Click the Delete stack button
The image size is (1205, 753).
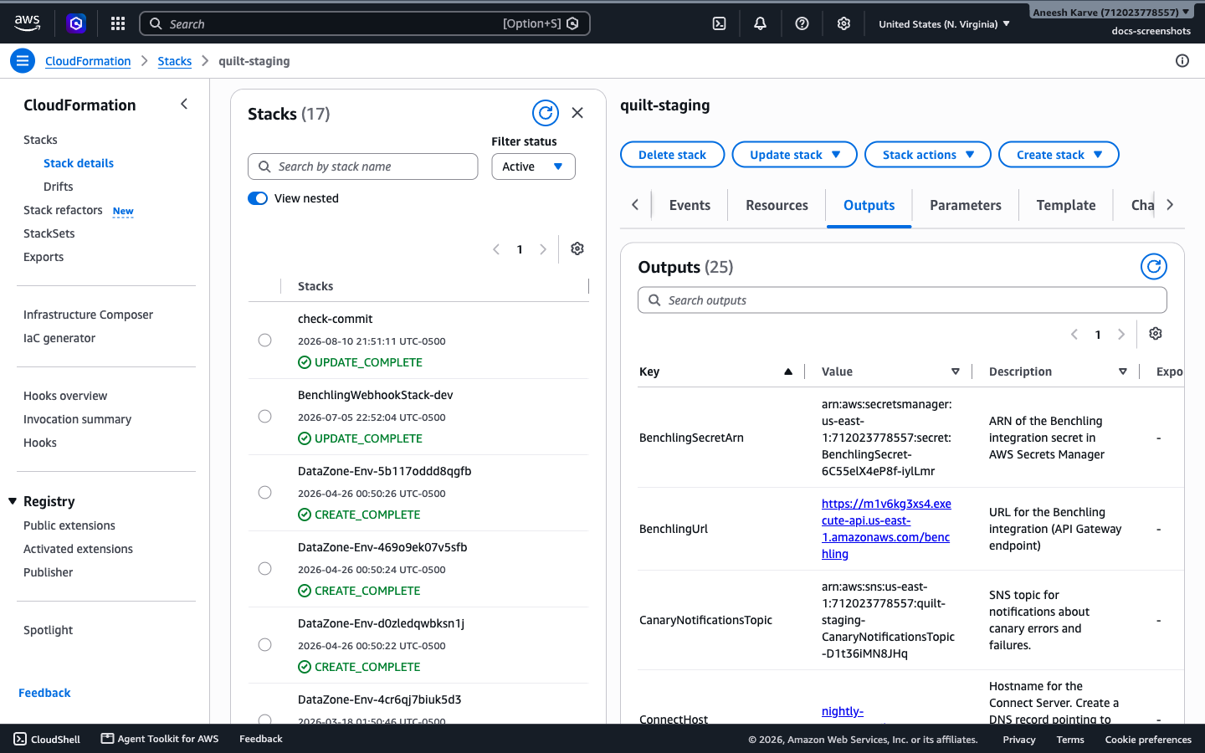click(x=672, y=155)
